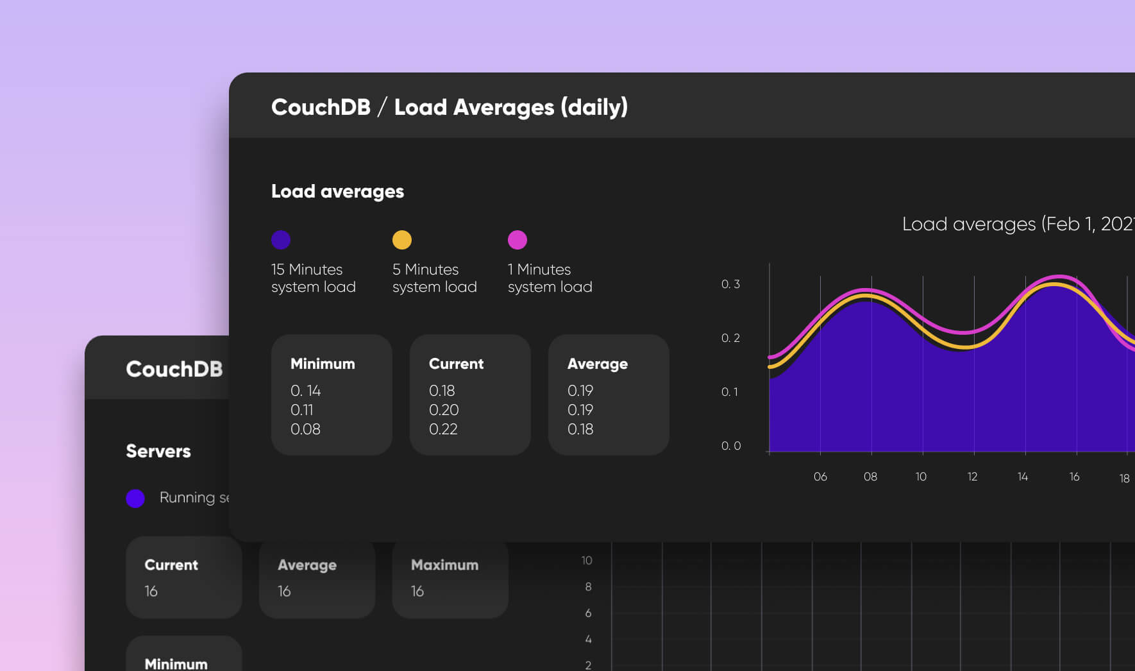Click the Load averages chart title
The height and width of the screenshot is (671, 1135).
[1017, 224]
